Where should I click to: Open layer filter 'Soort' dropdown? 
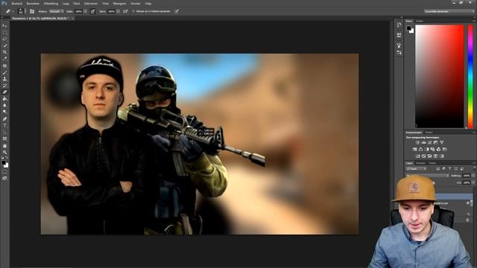[416, 169]
